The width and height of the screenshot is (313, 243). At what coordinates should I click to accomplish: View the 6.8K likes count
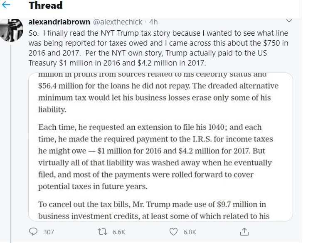click(x=190, y=232)
